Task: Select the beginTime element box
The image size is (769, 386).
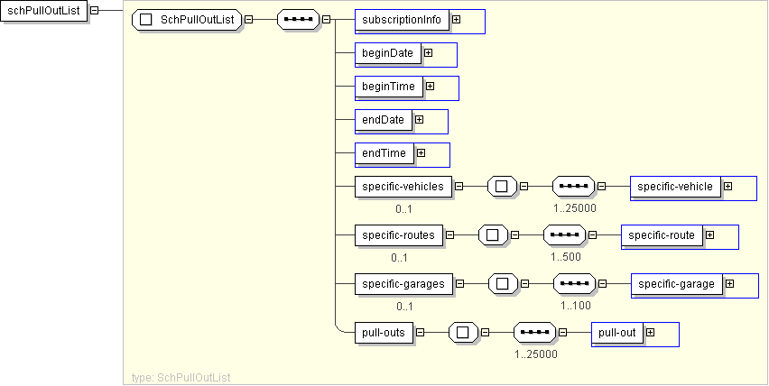Action: click(x=388, y=87)
